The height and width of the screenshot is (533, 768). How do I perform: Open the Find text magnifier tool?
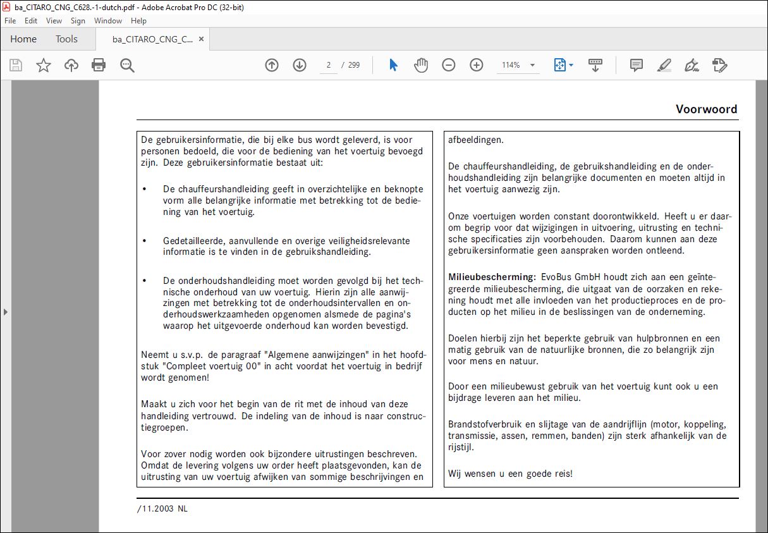pos(127,65)
